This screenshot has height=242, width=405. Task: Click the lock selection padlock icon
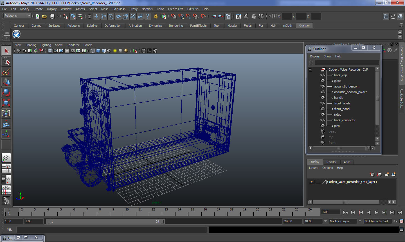156,16
